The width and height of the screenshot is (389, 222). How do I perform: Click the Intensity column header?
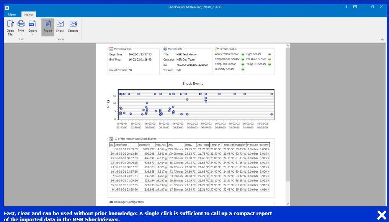[x=147, y=144]
